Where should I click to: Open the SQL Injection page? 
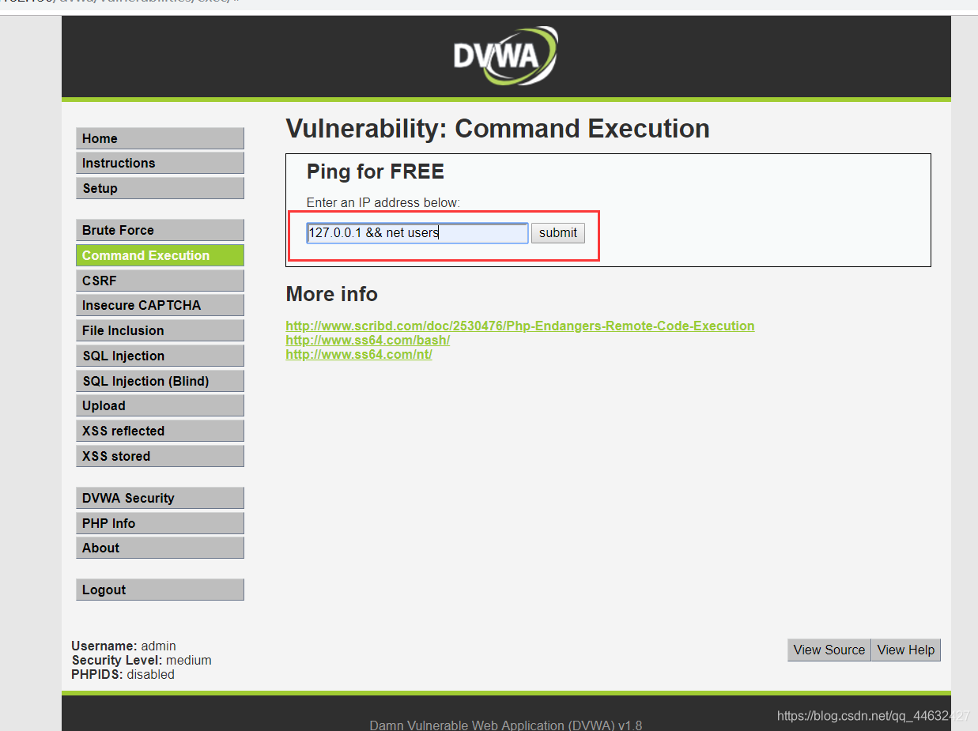point(160,356)
